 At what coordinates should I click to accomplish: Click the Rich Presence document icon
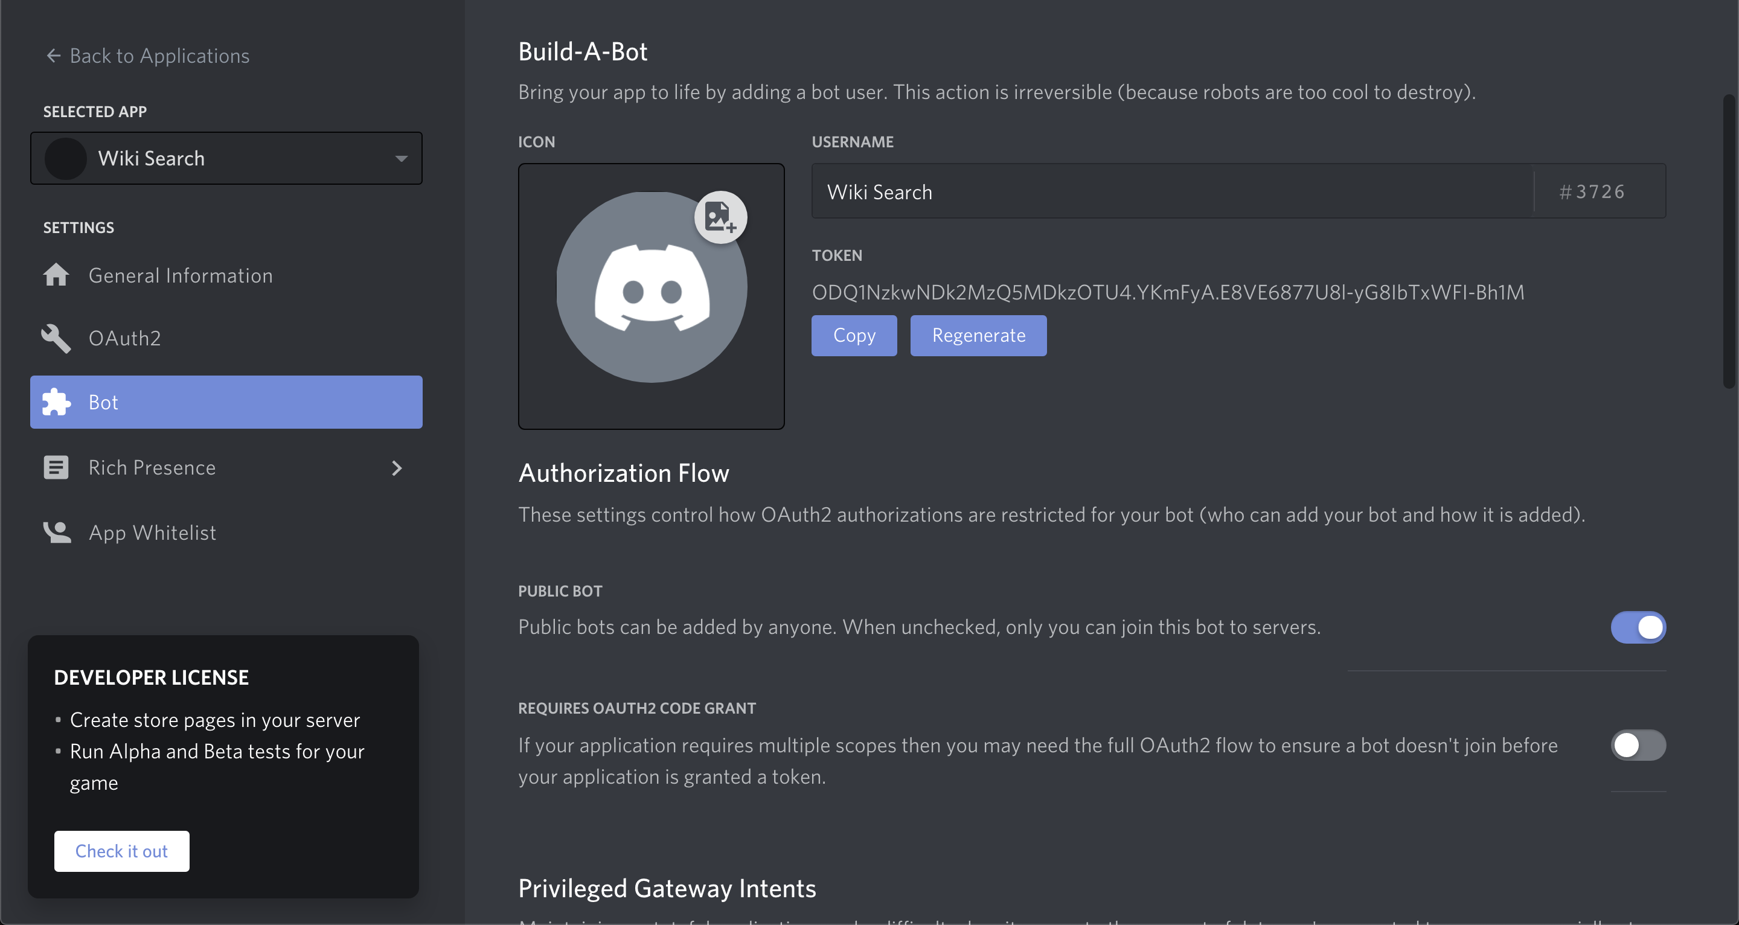coord(56,467)
